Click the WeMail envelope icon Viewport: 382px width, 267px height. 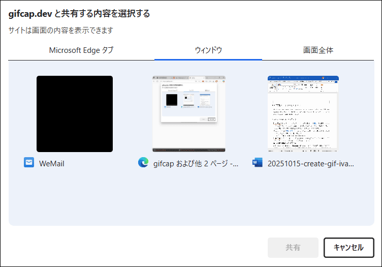click(29, 162)
